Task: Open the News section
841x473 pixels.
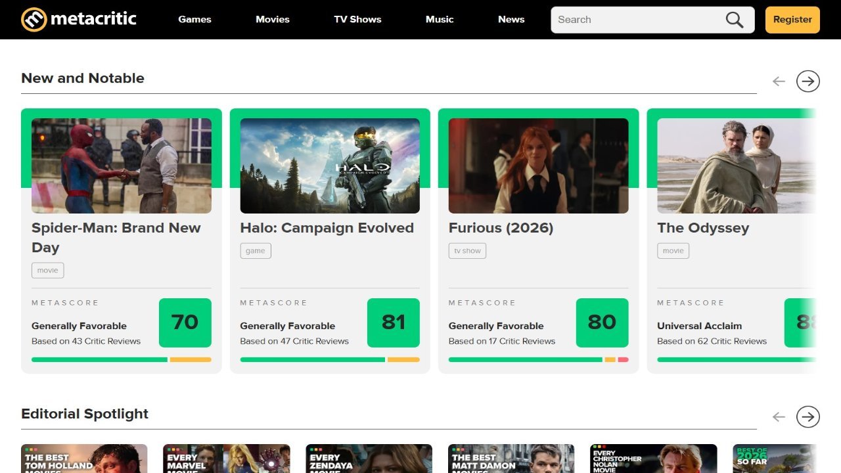Action: [x=511, y=19]
